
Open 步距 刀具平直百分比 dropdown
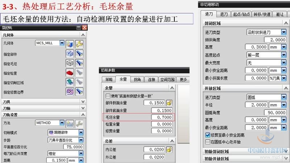click(81, 140)
